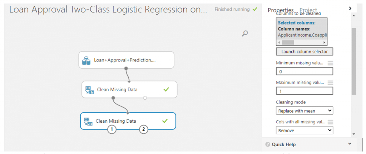Screen dimensions: 366x154
Task: Click output port 2 of selected module
Action: pyautogui.click(x=144, y=129)
